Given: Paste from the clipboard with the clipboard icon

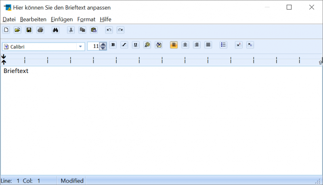Looking at the screenshot, I should 94,30.
